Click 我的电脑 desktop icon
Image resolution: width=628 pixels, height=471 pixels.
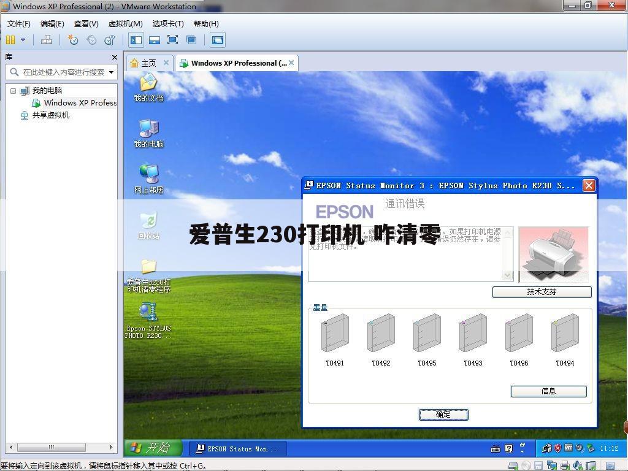click(x=148, y=133)
